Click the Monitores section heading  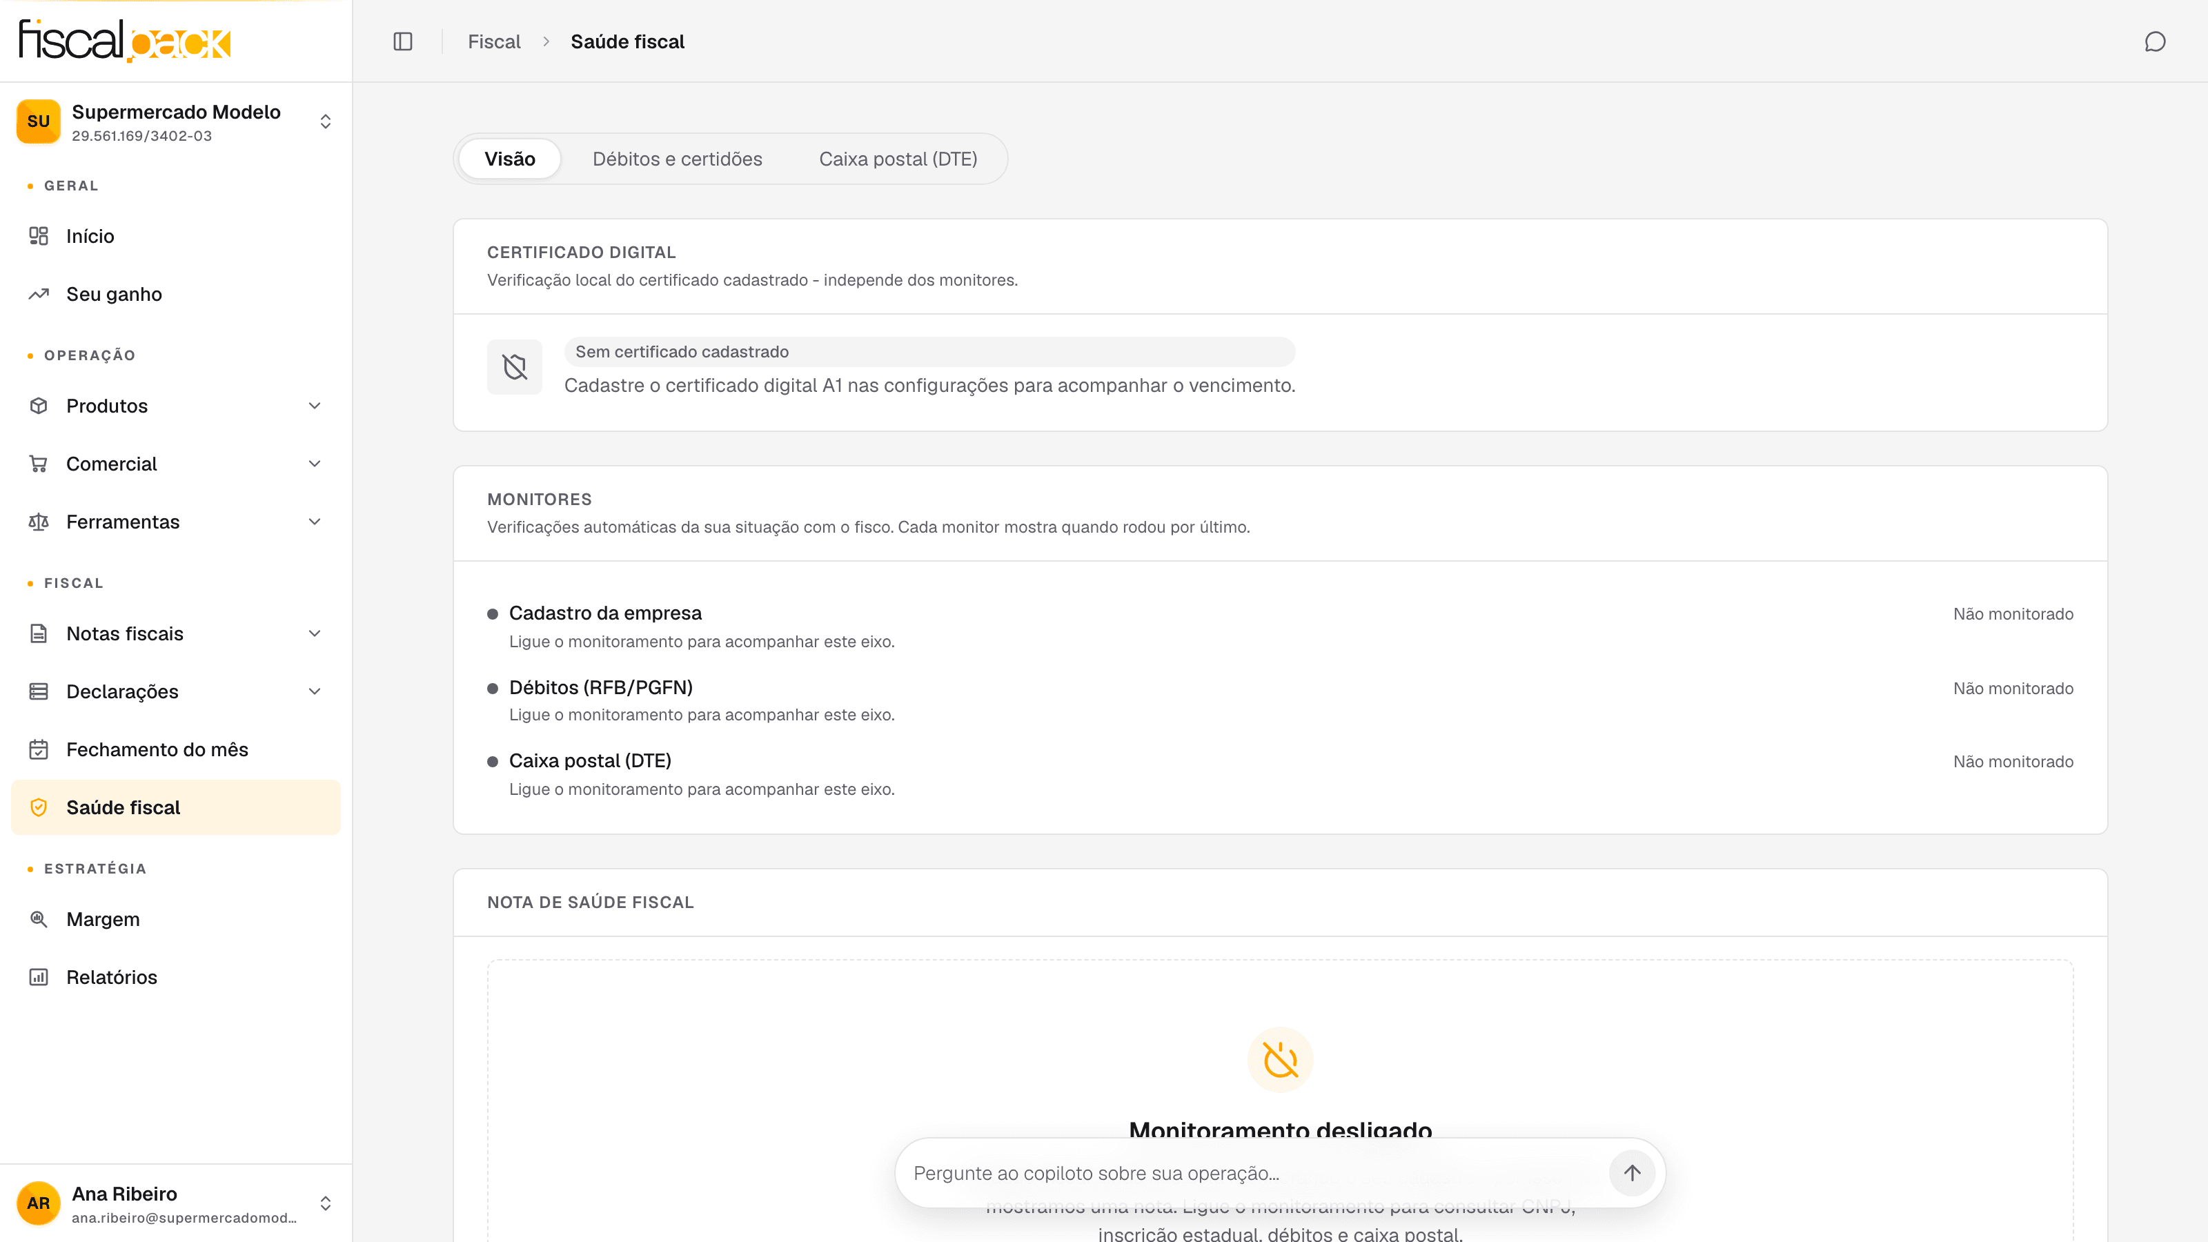click(x=539, y=499)
